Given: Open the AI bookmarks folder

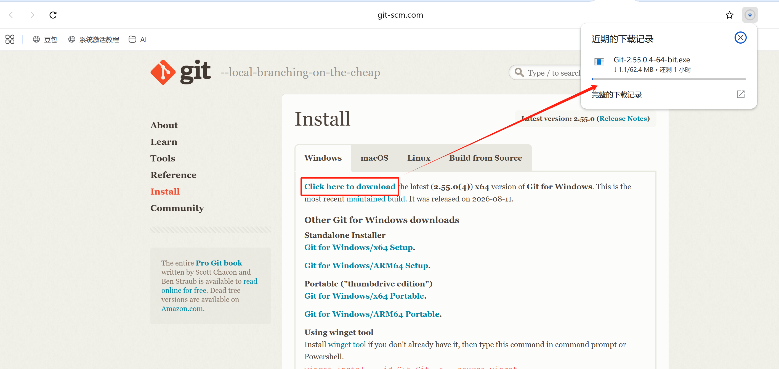Looking at the screenshot, I should [x=138, y=39].
